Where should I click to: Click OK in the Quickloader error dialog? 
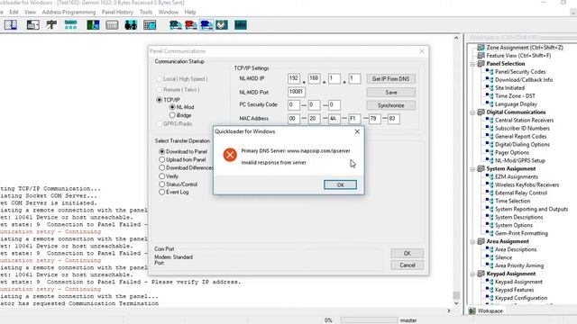click(340, 184)
